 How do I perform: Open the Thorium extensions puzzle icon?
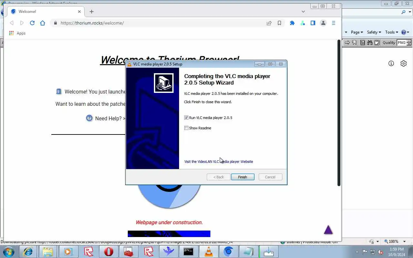click(292, 23)
